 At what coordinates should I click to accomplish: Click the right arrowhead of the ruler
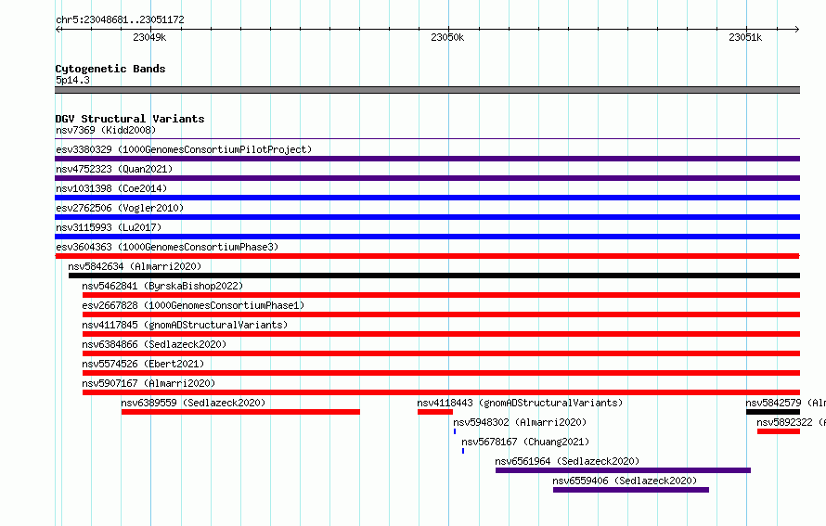coord(797,29)
